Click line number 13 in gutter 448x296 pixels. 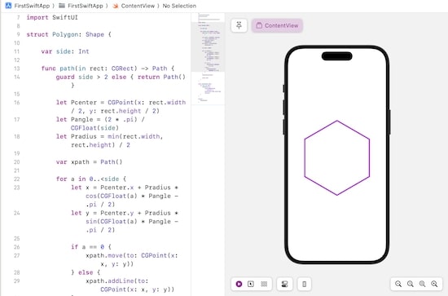(x=17, y=68)
